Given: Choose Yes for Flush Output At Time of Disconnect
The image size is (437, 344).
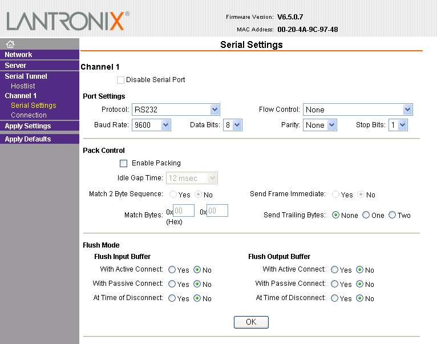Looking at the screenshot, I should tap(334, 298).
